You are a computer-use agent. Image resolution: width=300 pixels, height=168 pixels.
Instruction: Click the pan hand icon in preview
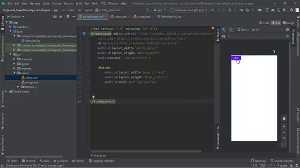(284, 119)
